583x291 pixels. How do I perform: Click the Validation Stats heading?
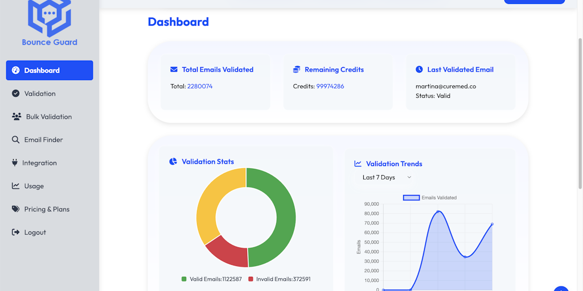click(208, 161)
